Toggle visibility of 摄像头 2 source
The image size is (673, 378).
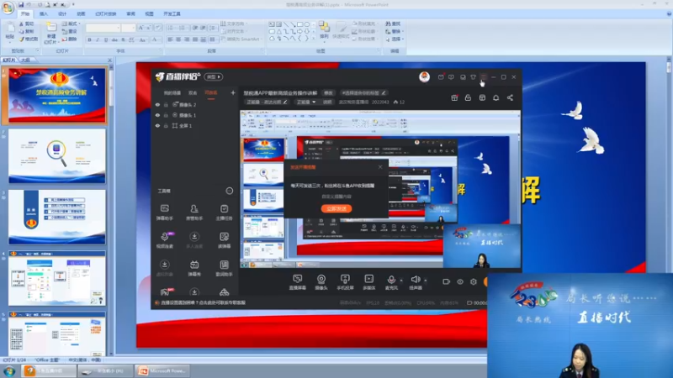tap(157, 104)
